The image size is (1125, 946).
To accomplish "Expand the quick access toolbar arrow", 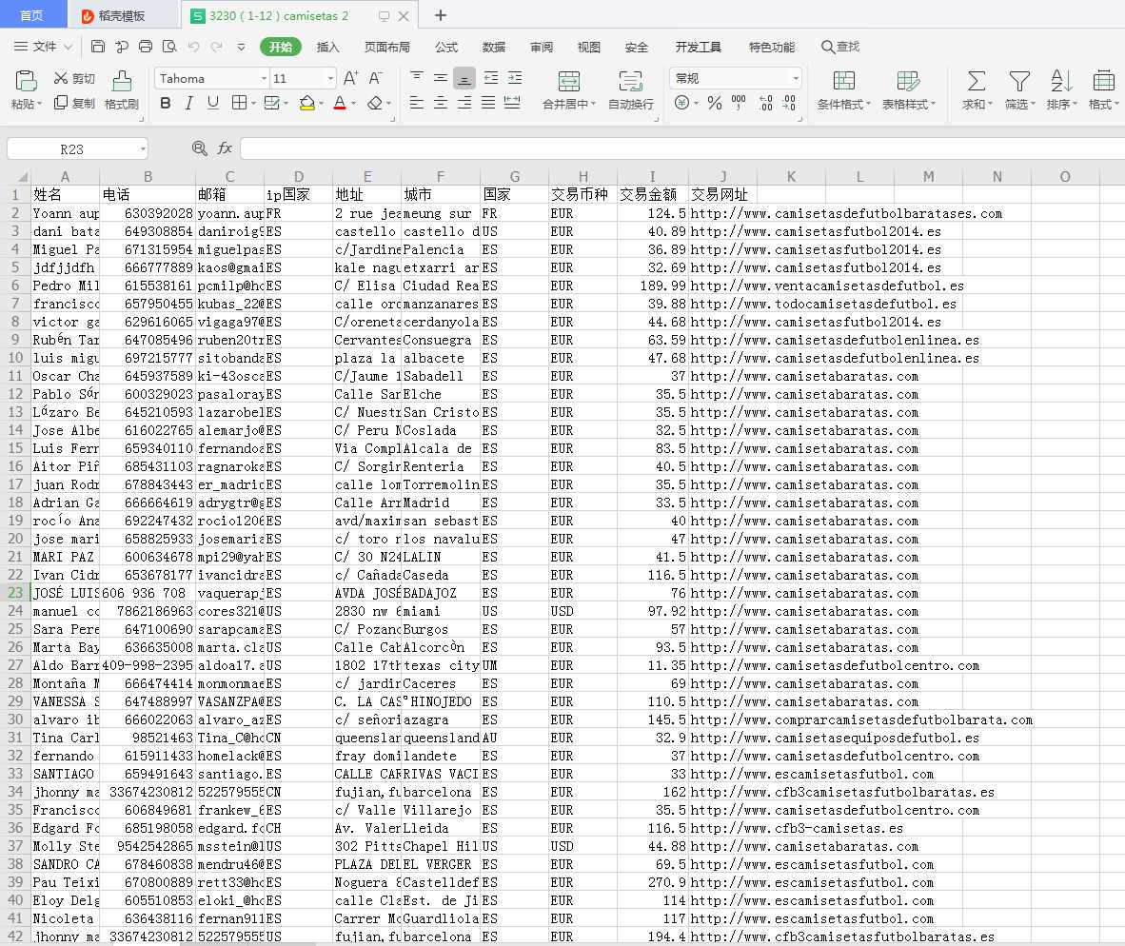I will click(x=241, y=47).
